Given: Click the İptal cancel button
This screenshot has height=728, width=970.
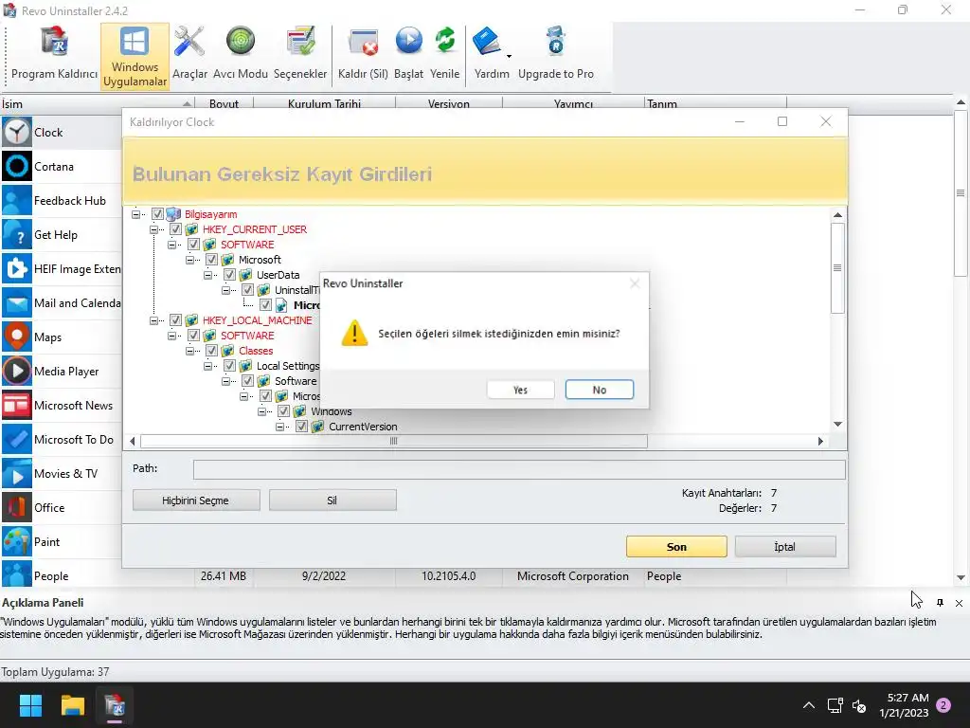Looking at the screenshot, I should click(785, 547).
